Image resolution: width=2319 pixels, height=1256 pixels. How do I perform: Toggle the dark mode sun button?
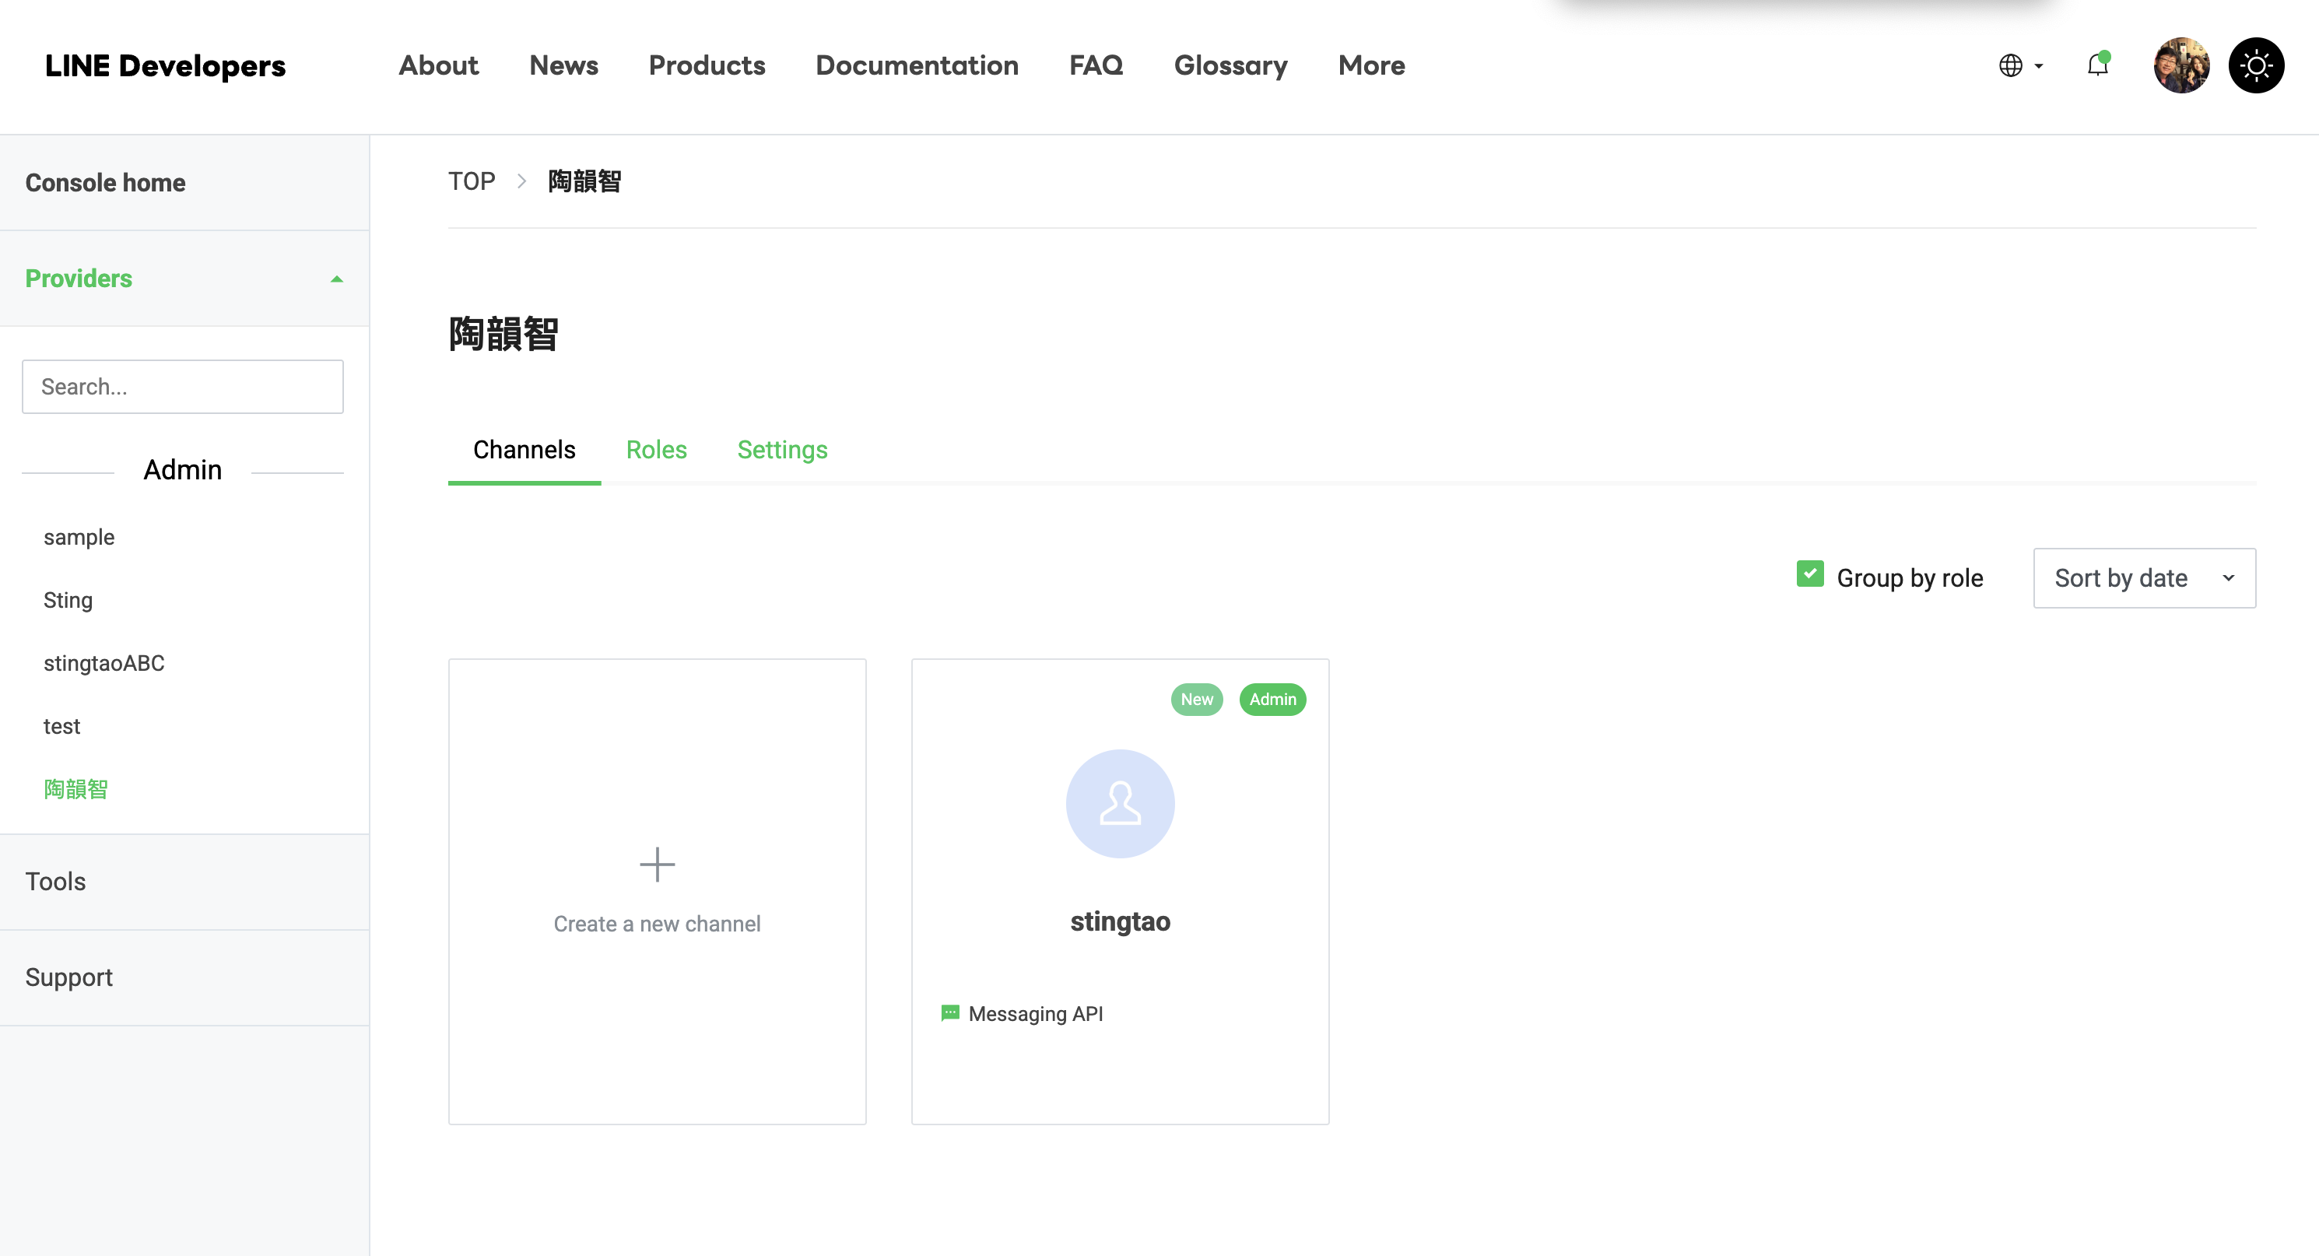point(2255,65)
